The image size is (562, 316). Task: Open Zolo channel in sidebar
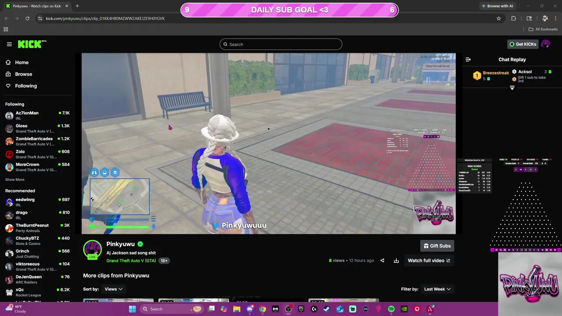37,154
